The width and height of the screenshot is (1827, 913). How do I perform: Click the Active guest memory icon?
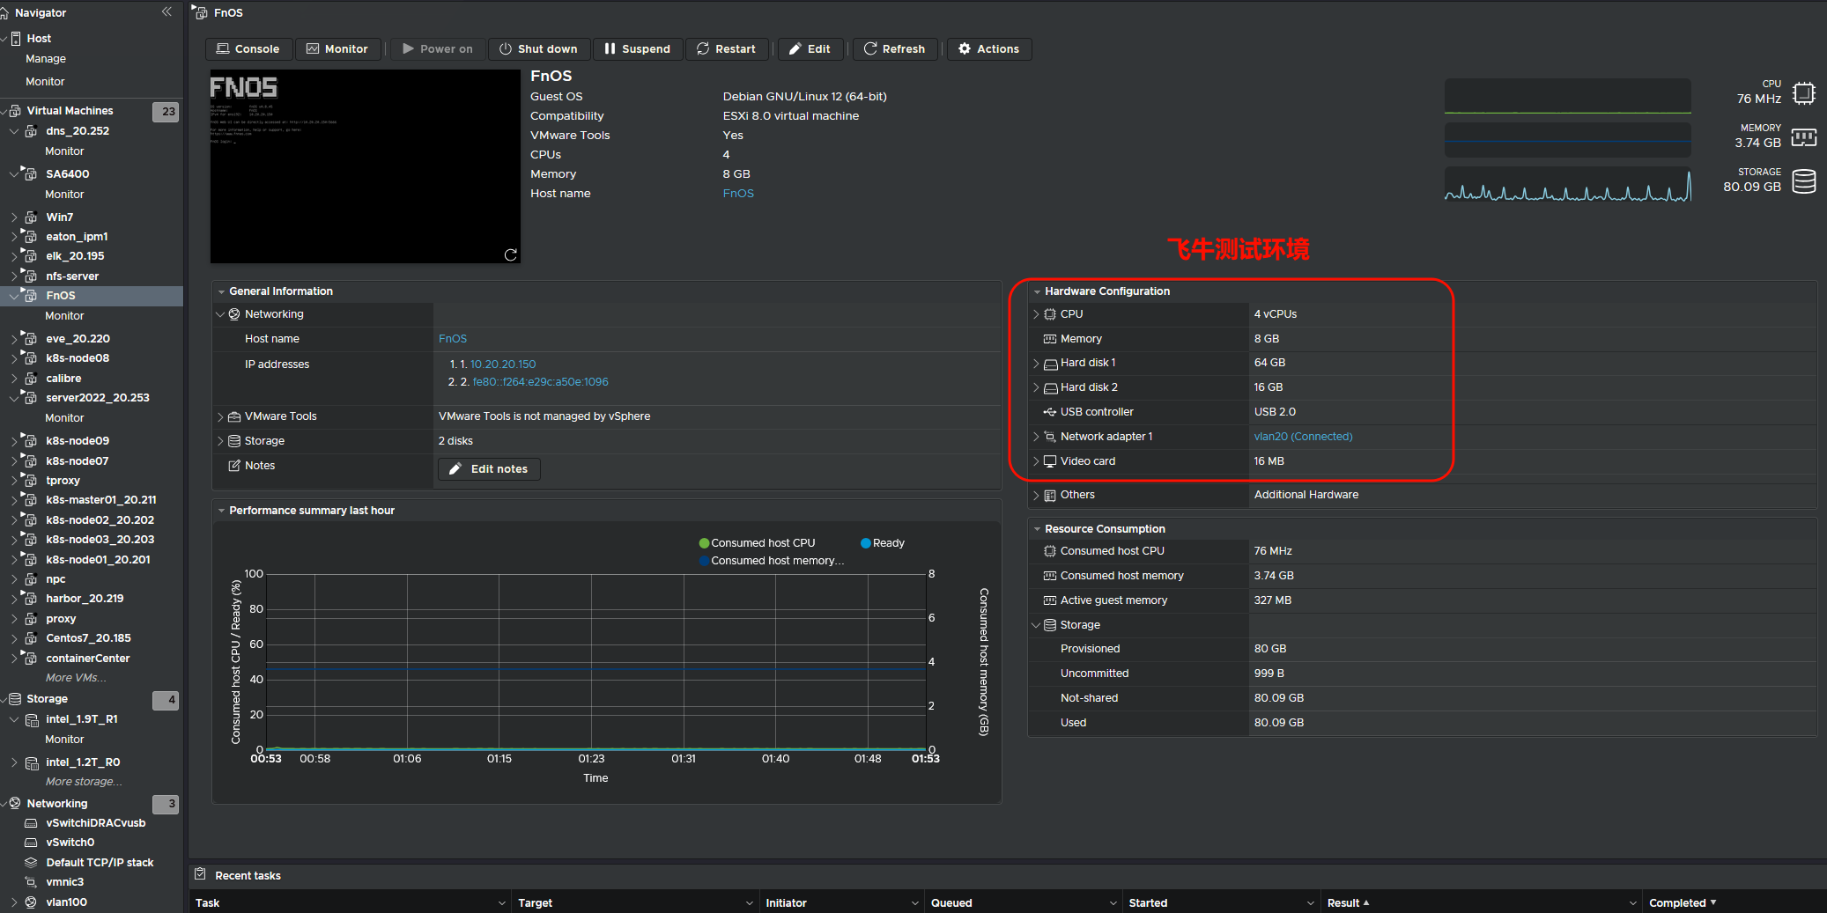[1050, 600]
